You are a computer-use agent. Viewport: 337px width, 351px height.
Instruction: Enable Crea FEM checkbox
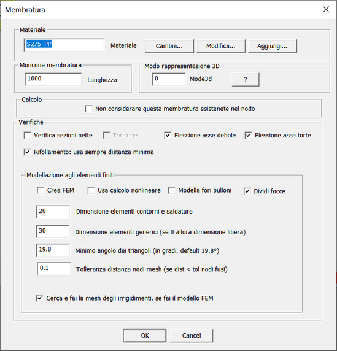click(41, 190)
